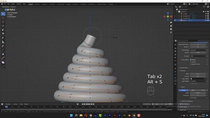The width and height of the screenshot is (210, 118).
Task: Enable Bounds Clamp checkbox
Action: (191, 64)
